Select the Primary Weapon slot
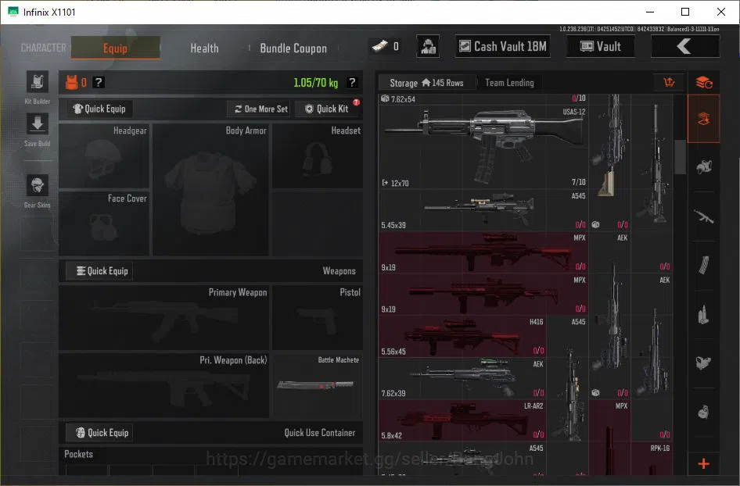This screenshot has width=740, height=486. coord(164,318)
